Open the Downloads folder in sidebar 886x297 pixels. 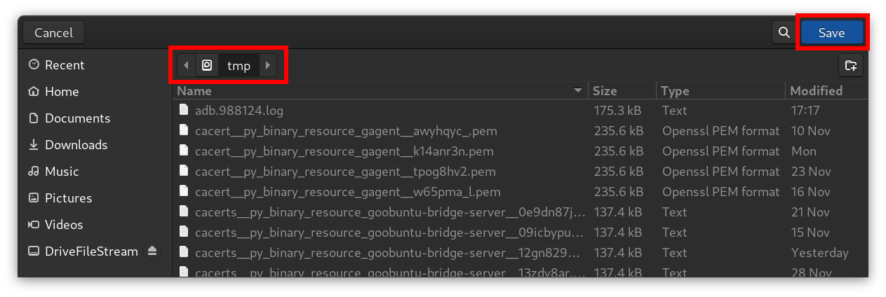tap(75, 145)
